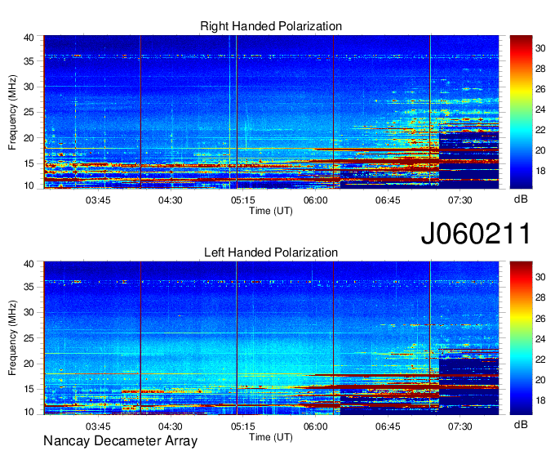Click the 35 MHz tick on Left Handed plot

tap(29, 287)
